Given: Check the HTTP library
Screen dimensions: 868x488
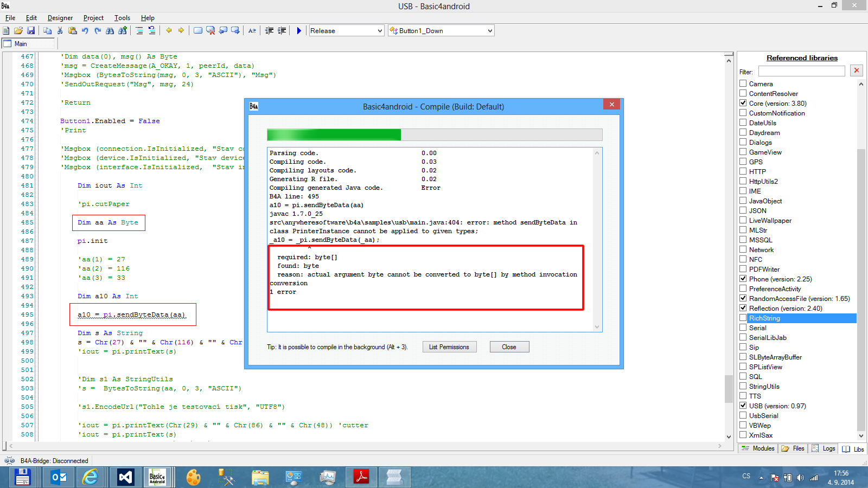Looking at the screenshot, I should [x=743, y=171].
